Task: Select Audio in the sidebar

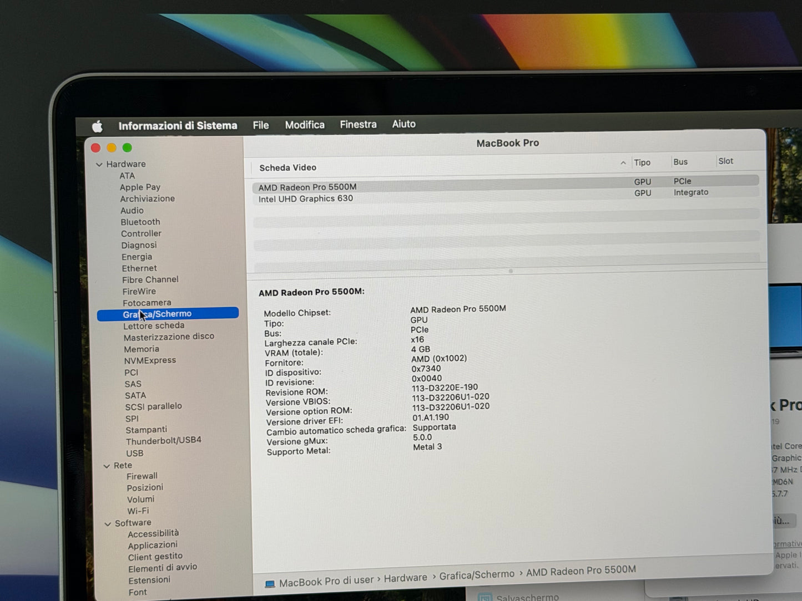Action: tap(132, 211)
